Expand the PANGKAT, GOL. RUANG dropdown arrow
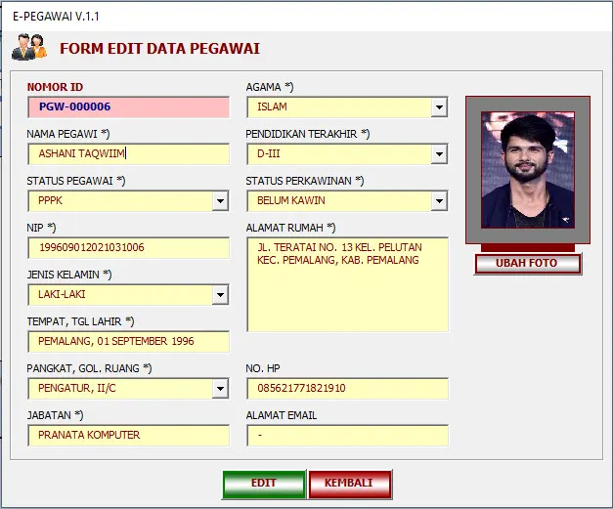The height and width of the screenshot is (509, 613). (221, 388)
